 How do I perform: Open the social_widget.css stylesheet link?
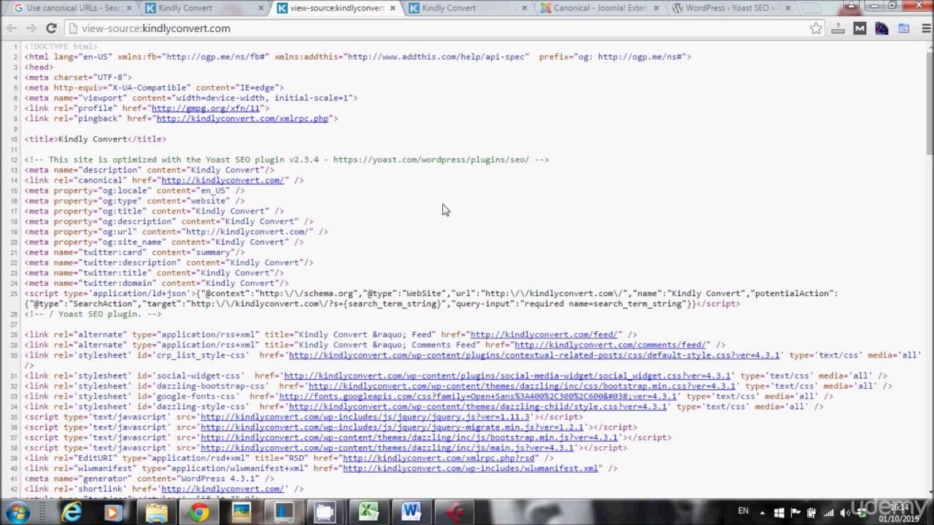(507, 376)
